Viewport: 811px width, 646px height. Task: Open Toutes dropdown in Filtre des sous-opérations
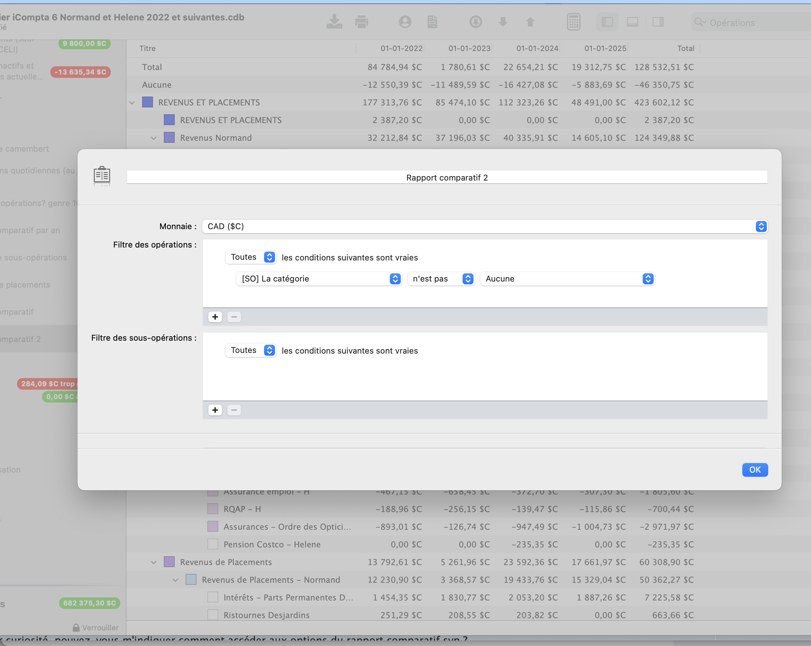251,350
